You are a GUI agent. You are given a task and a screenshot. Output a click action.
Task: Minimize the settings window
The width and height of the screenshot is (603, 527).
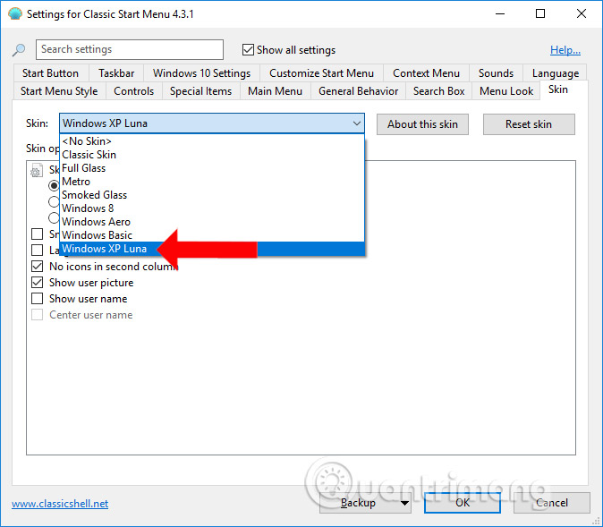(499, 13)
